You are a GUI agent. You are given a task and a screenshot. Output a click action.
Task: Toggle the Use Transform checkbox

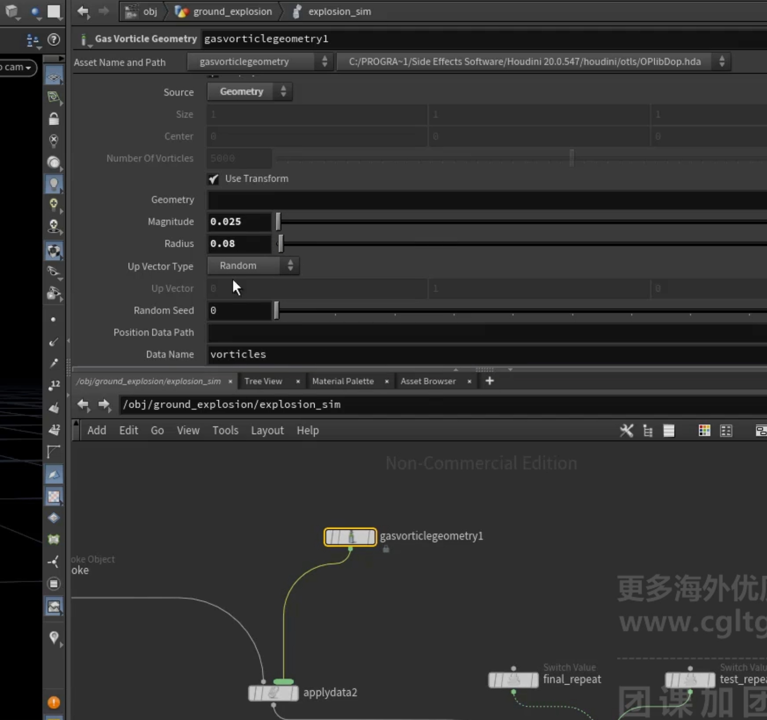(214, 179)
